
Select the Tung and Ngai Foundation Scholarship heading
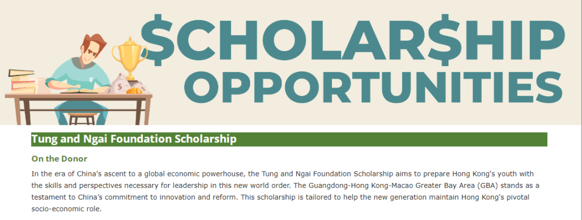(x=134, y=139)
